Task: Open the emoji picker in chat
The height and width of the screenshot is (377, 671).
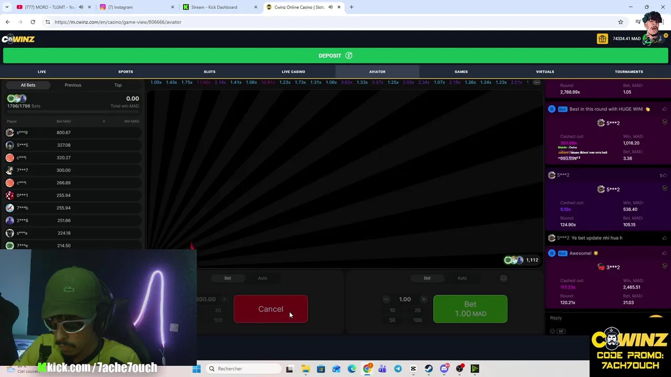Action: [x=552, y=331]
